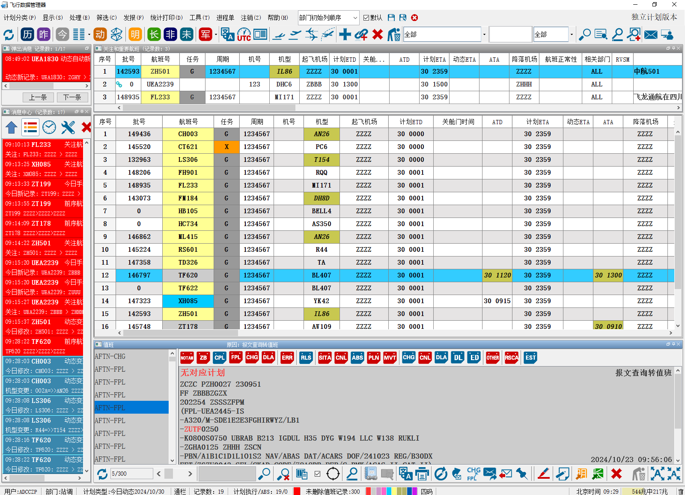Expand the second 全部 dropdown arrow
The width and height of the screenshot is (685, 495).
pyautogui.click(x=572, y=35)
